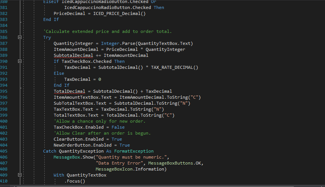Click 'MessageBox' before .Show on line 406
The height and width of the screenshot is (187, 325).
pos(67,157)
